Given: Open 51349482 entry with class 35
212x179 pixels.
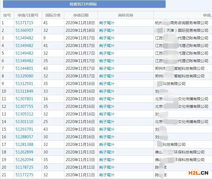Looking at the screenshot, I should click(24, 61).
